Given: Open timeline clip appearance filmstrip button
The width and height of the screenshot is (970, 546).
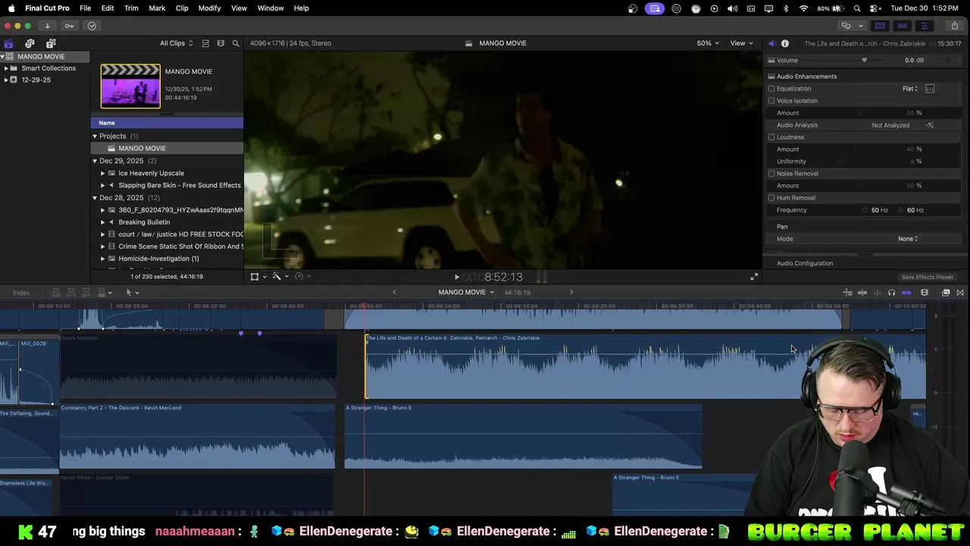Looking at the screenshot, I should point(925,293).
